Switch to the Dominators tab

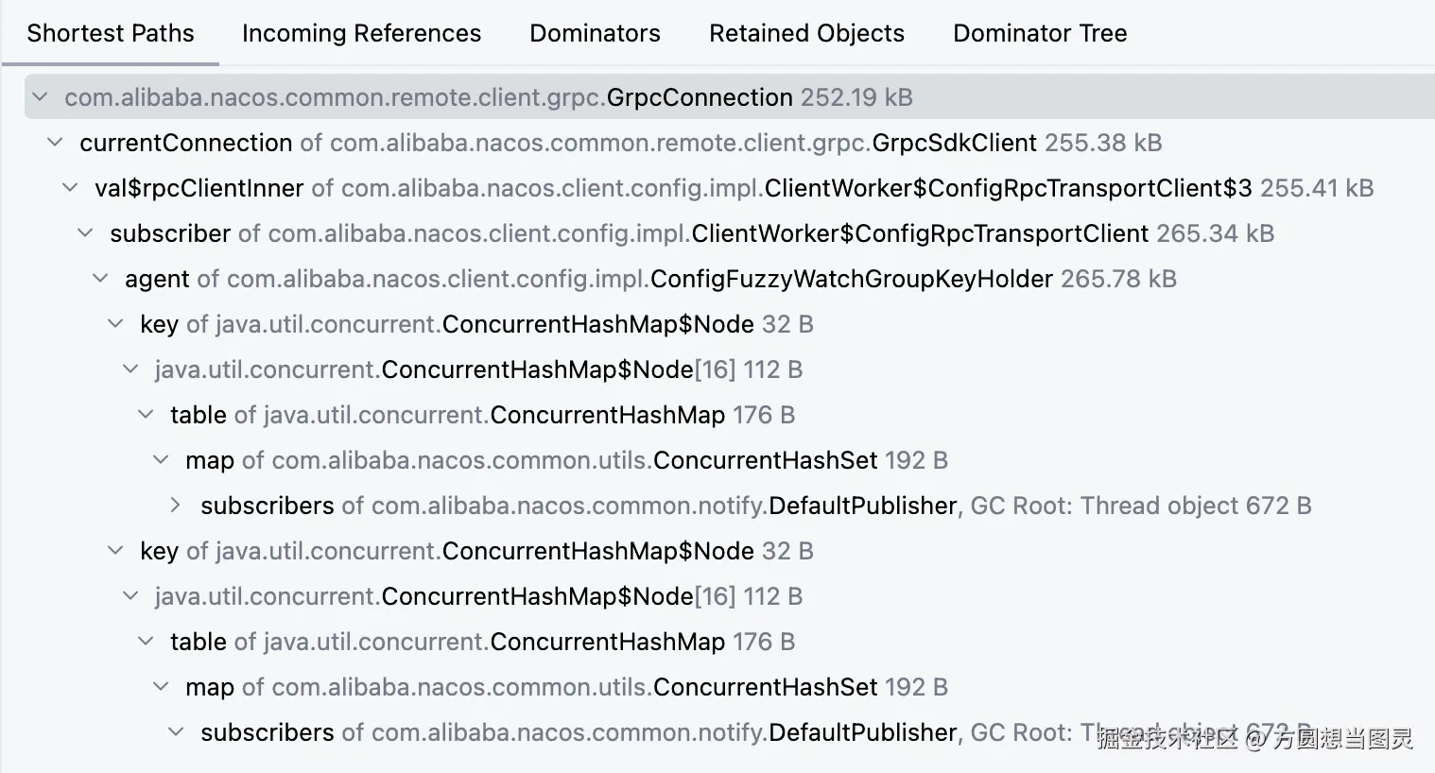pyautogui.click(x=595, y=33)
